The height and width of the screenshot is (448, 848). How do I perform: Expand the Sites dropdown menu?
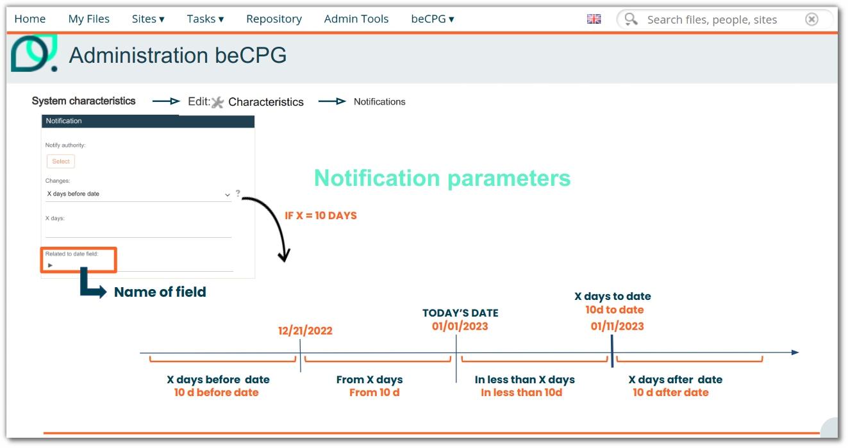point(148,19)
